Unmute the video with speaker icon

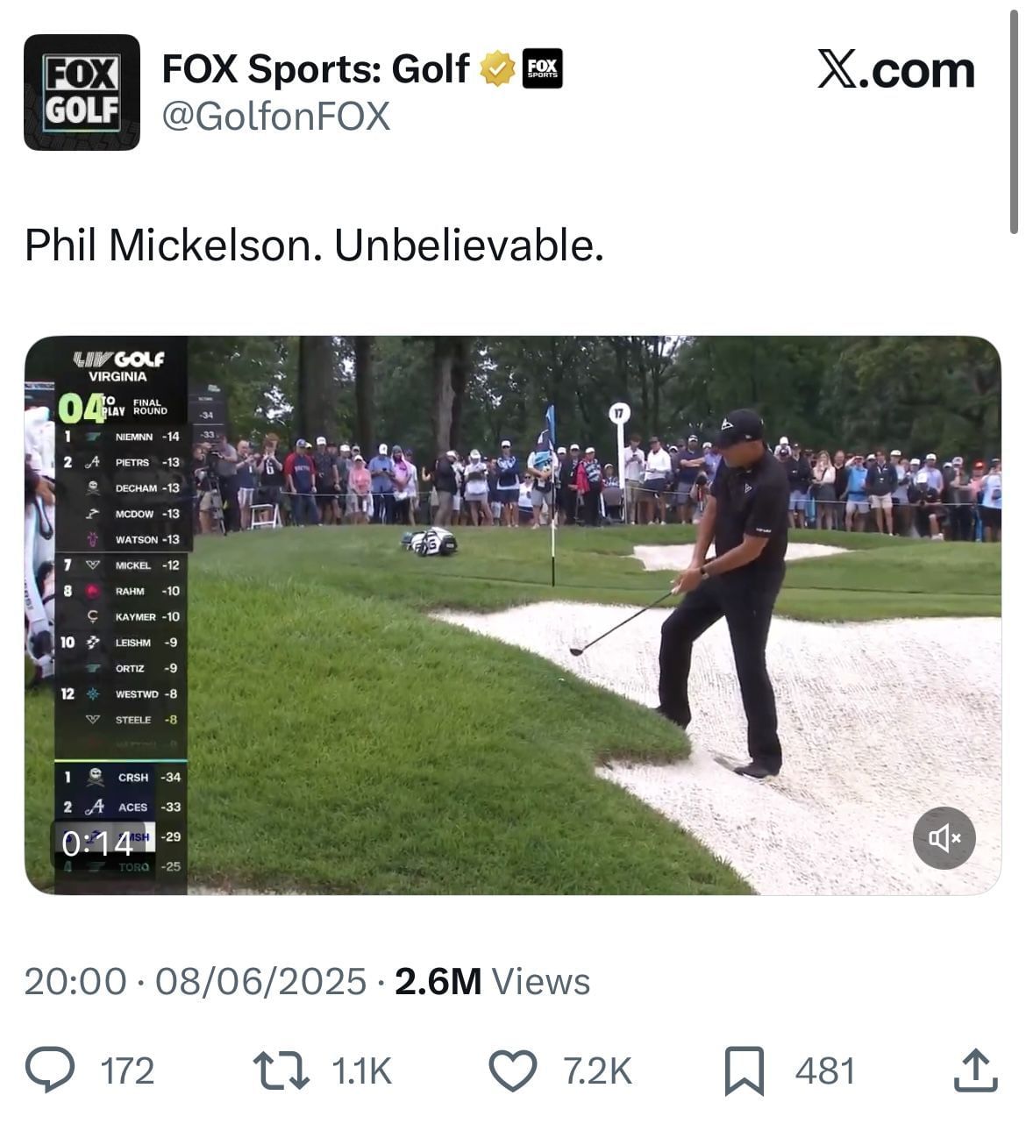point(944,838)
